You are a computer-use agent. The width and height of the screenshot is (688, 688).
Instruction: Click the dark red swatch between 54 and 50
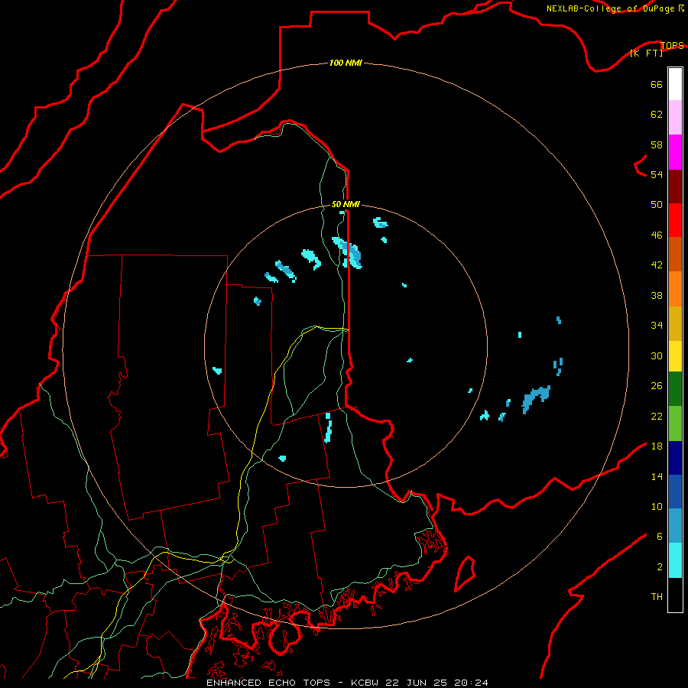pos(675,187)
